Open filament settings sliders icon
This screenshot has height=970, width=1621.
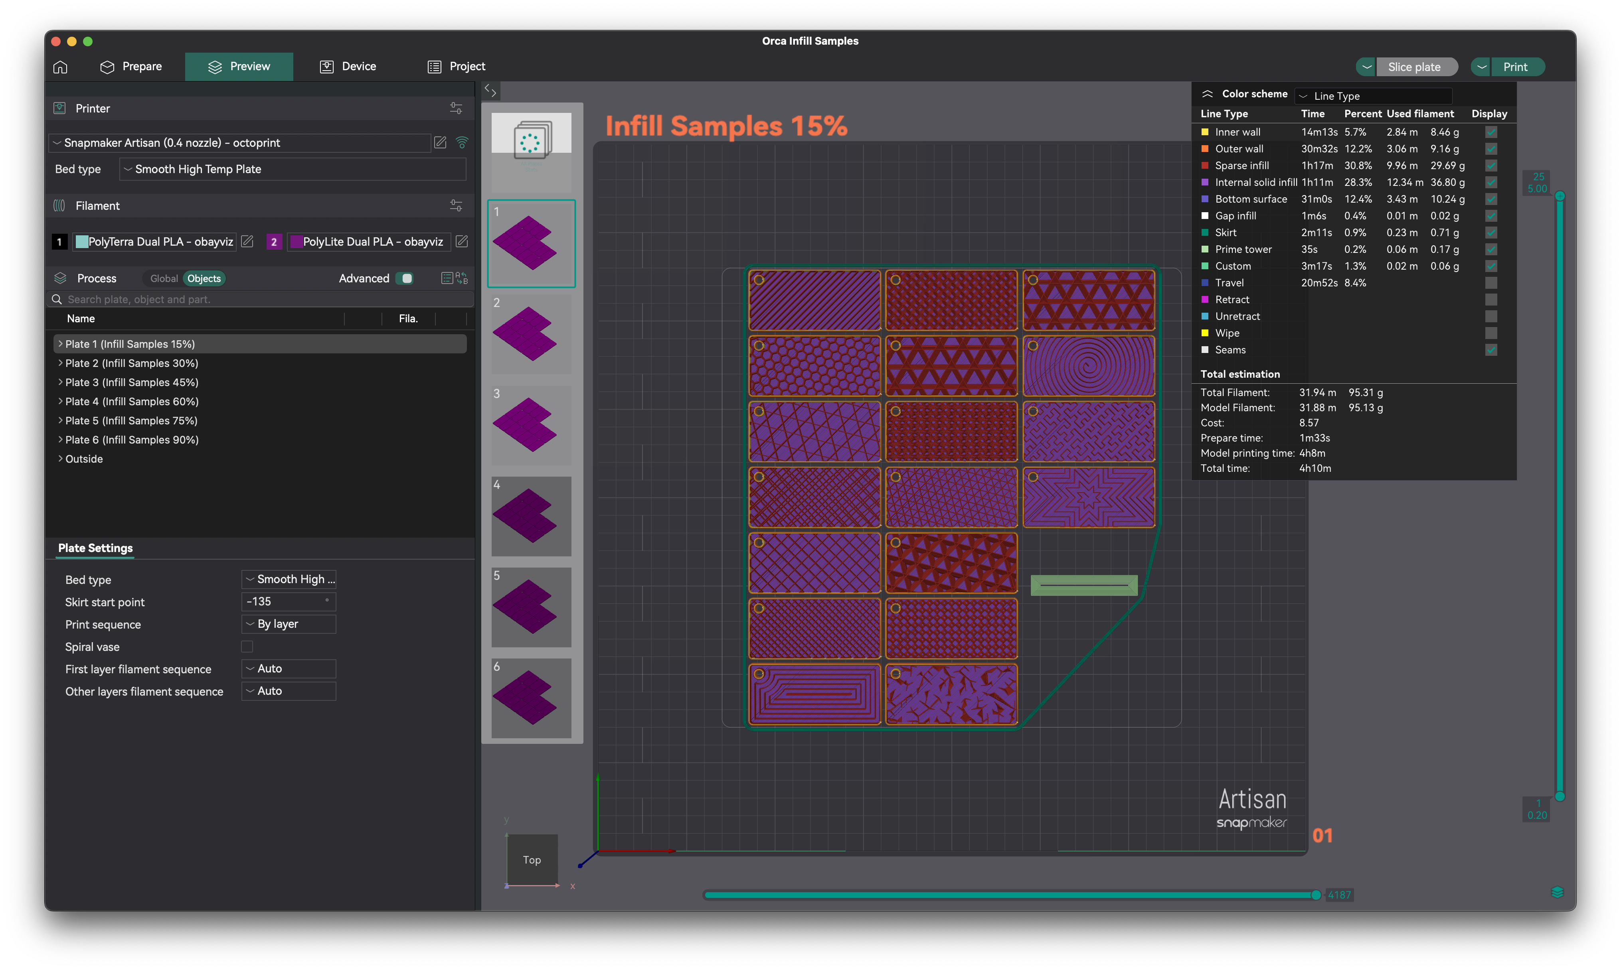[456, 206]
